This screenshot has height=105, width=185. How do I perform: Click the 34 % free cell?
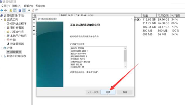coord(174,19)
